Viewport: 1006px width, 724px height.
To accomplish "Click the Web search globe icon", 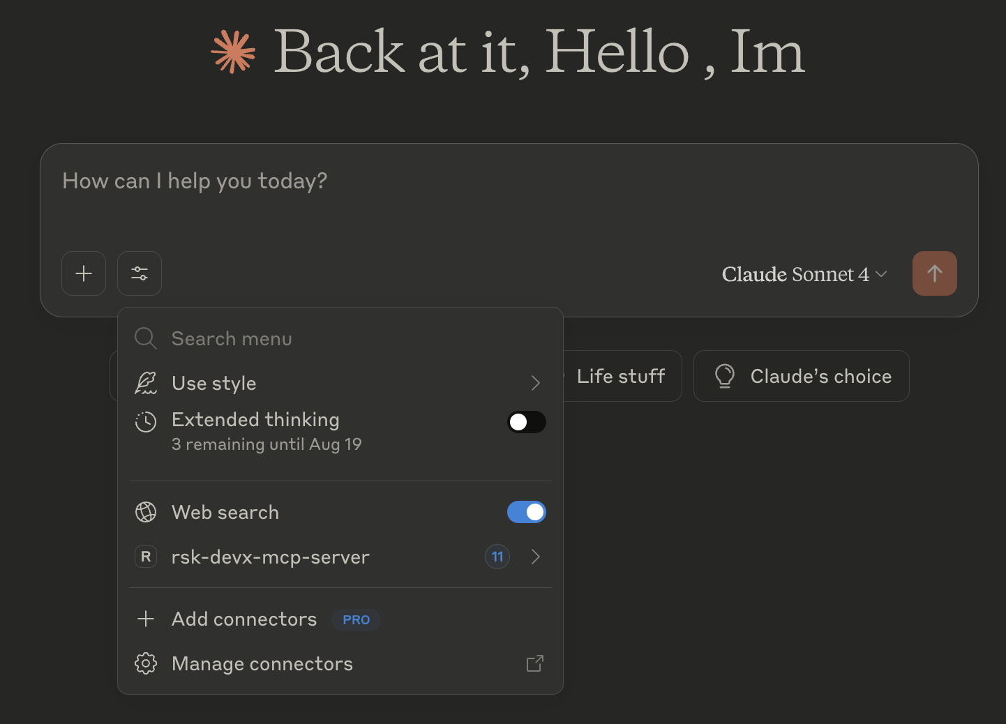I will pos(146,512).
